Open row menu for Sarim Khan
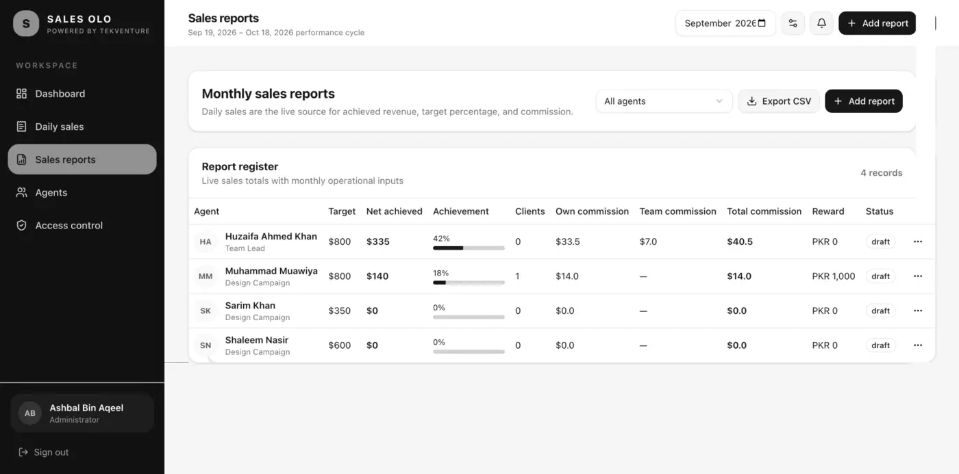959x474 pixels. point(918,311)
